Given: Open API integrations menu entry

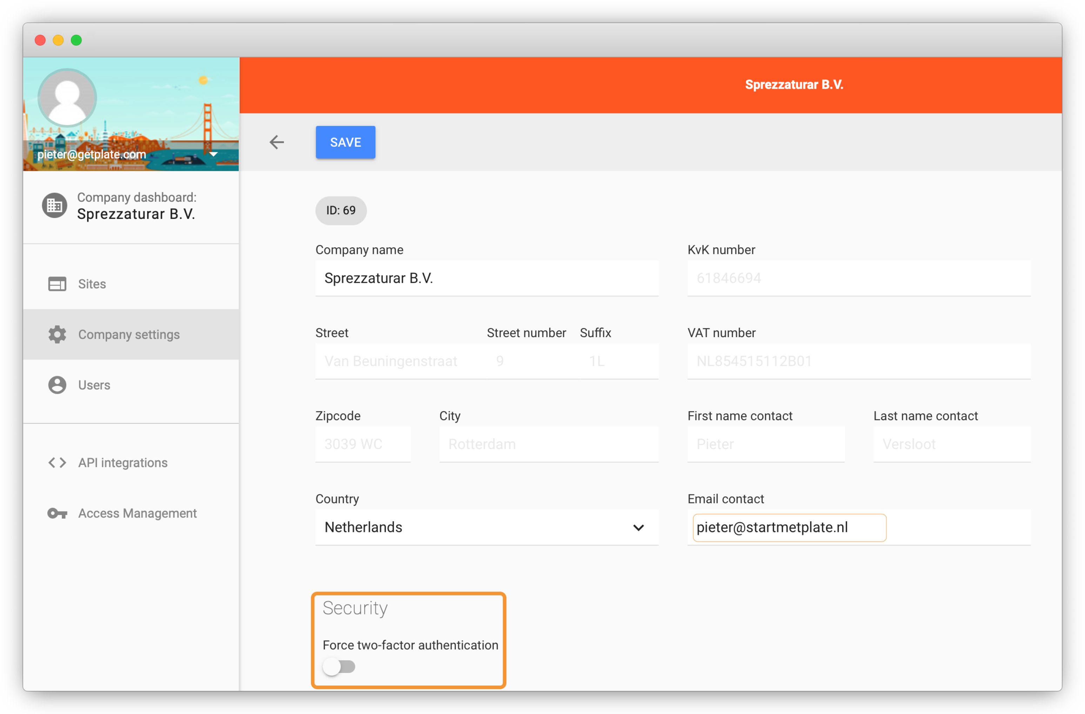Looking at the screenshot, I should 131,463.
